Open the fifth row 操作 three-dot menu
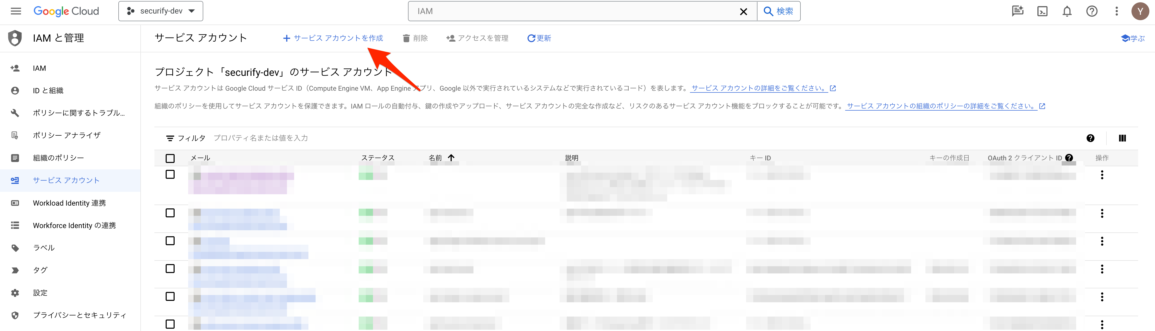The height and width of the screenshot is (331, 1155). (x=1102, y=297)
